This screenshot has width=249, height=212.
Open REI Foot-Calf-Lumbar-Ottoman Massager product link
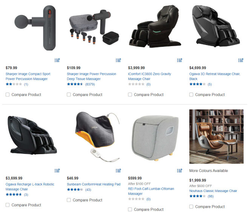pos(151,191)
